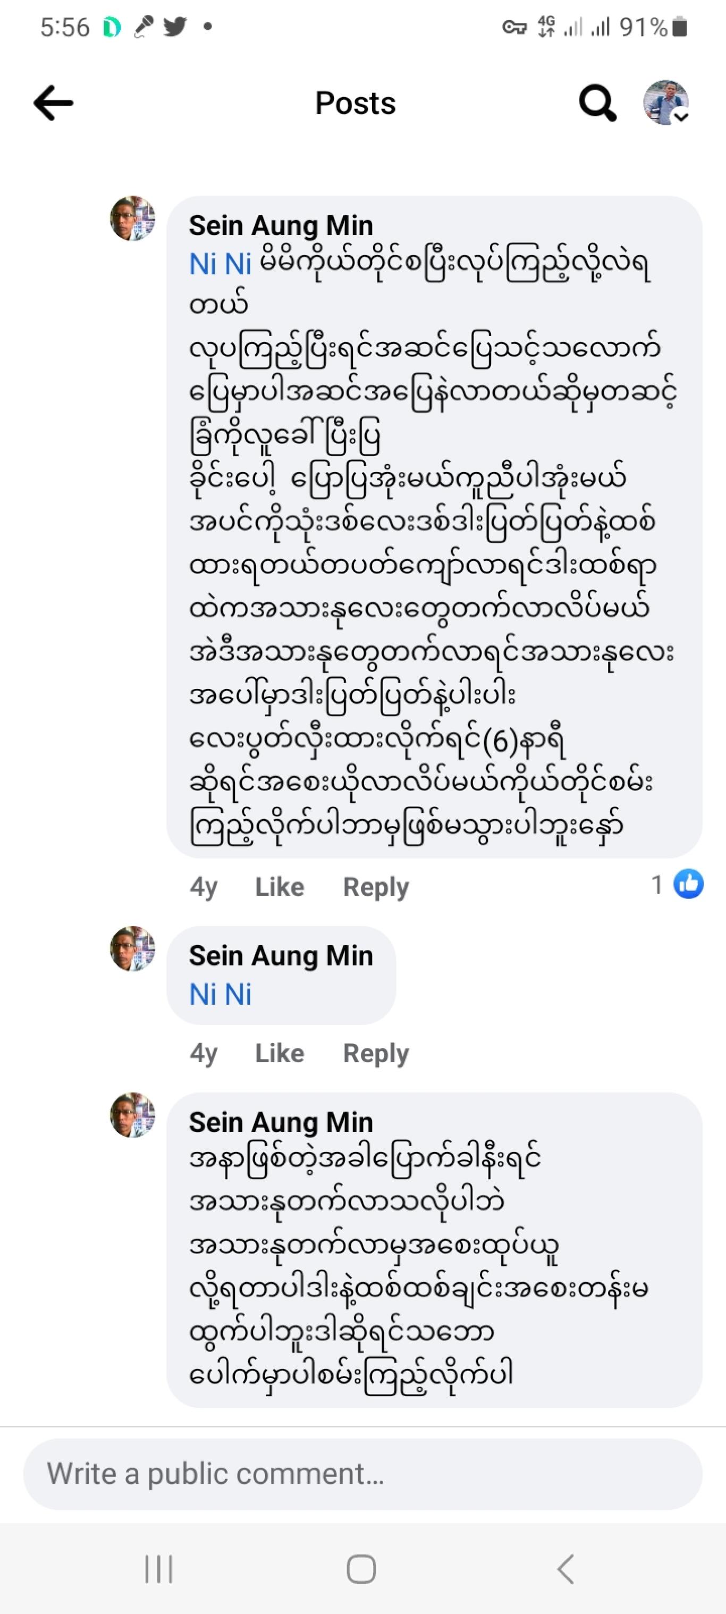Screen dimensions: 726x1614
Task: Open the Ni Ni mention in the second comment
Action: (220, 994)
